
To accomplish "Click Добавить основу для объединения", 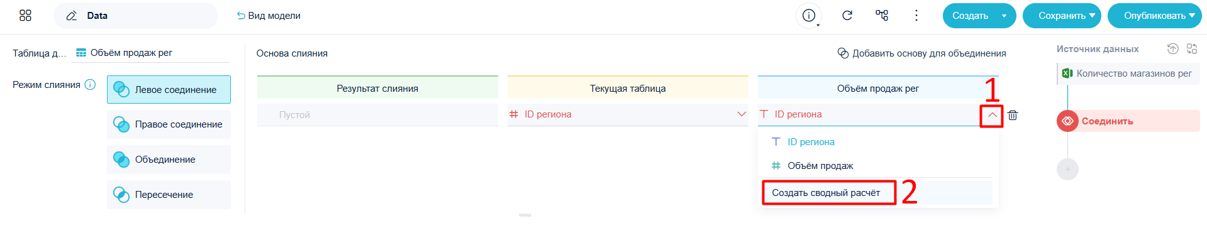I will point(921,53).
